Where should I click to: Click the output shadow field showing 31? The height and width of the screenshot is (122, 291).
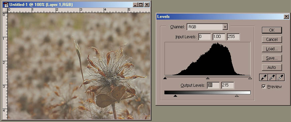[x=214, y=85]
